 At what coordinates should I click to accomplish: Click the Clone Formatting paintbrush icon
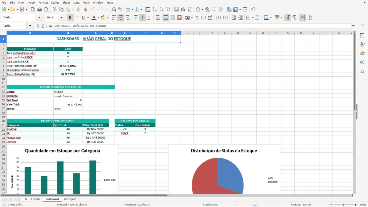click(x=79, y=10)
